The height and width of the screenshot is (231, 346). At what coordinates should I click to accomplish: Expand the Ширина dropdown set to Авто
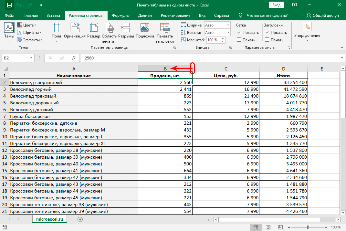(x=228, y=25)
